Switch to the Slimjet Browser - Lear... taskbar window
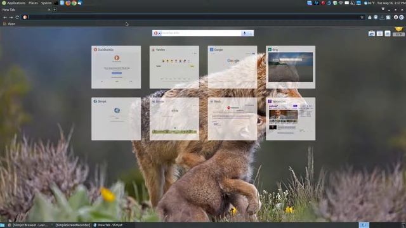This screenshot has height=228, width=406. point(28,225)
